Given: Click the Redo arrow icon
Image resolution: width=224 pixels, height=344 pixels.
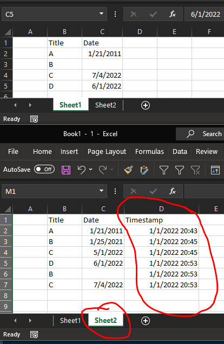Looking at the screenshot, I should point(103,170).
